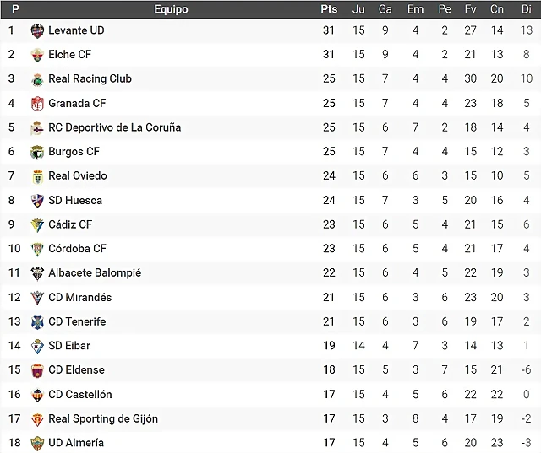Click the Elche CF crest icon
The height and width of the screenshot is (453, 541).
[37, 55]
